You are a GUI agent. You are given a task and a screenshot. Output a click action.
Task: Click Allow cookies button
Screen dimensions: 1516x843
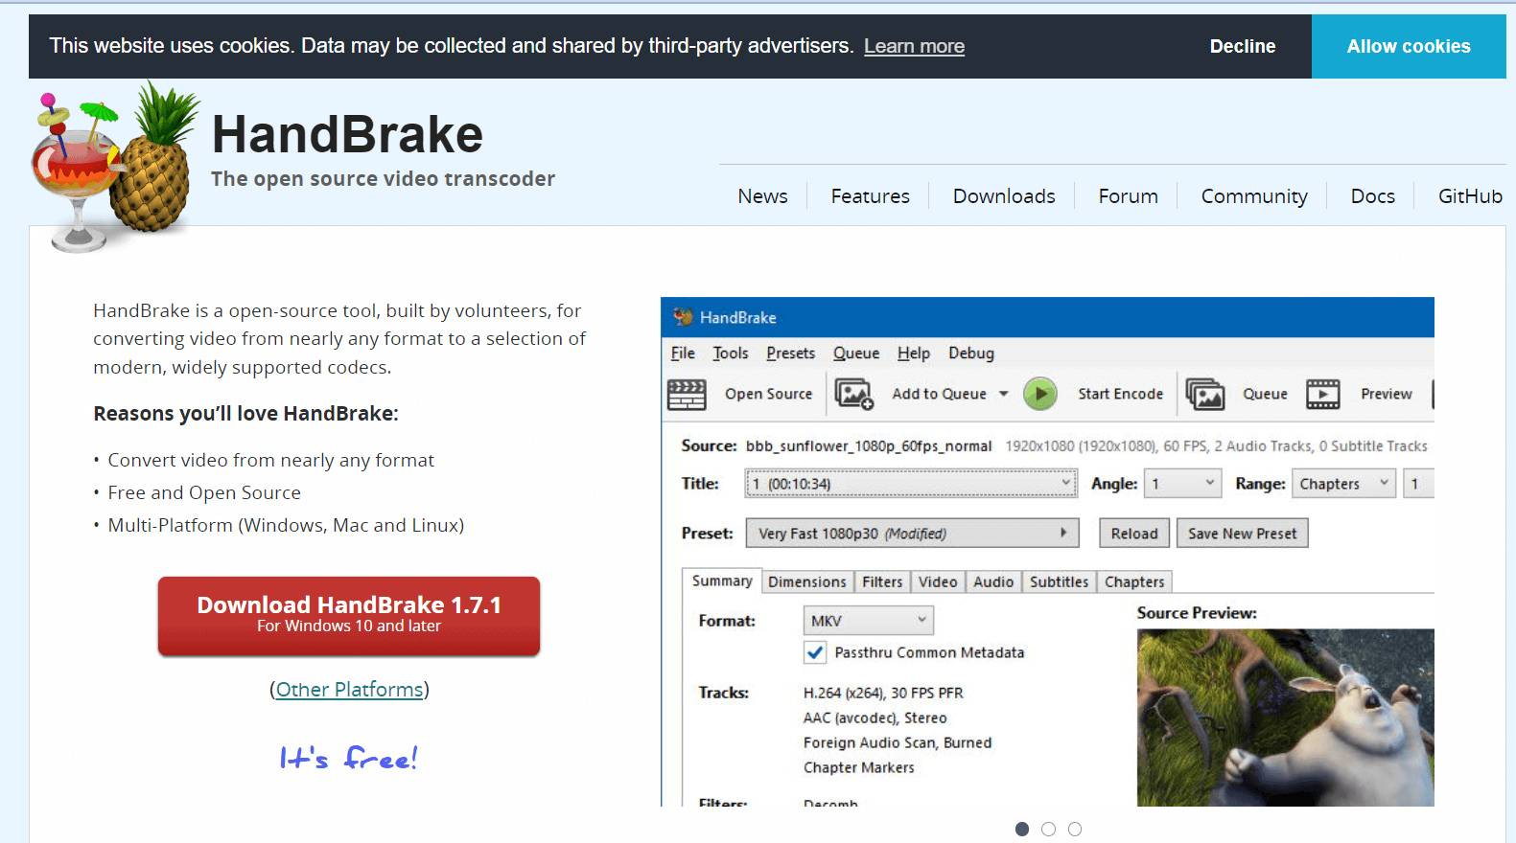pyautogui.click(x=1409, y=46)
